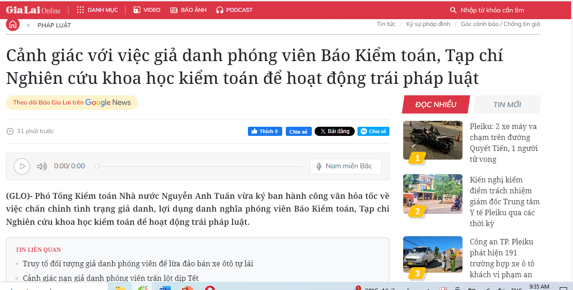Play the article audio
This screenshot has width=573, height=290.
pos(22,166)
